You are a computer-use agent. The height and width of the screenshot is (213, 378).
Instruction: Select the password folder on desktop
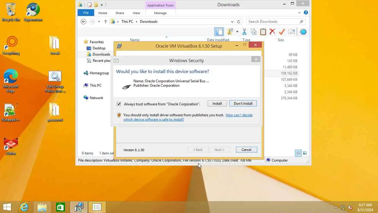coord(55,112)
